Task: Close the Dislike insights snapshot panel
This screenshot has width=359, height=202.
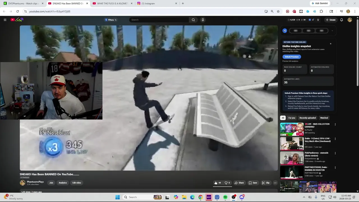Action: pyautogui.click(x=331, y=44)
